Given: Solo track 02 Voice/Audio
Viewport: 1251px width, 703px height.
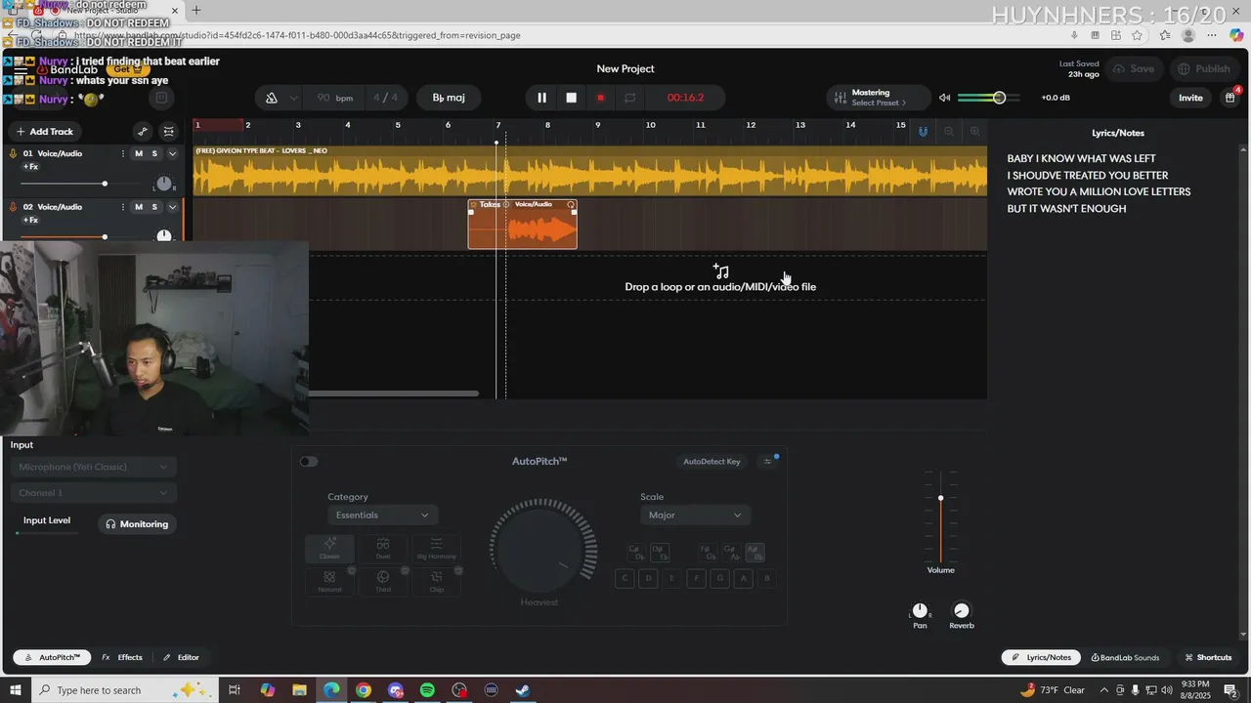Looking at the screenshot, I should point(154,207).
